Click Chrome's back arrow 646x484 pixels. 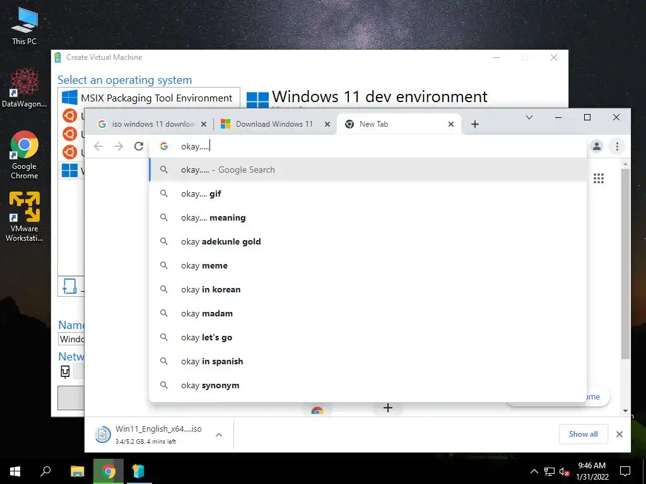click(98, 146)
